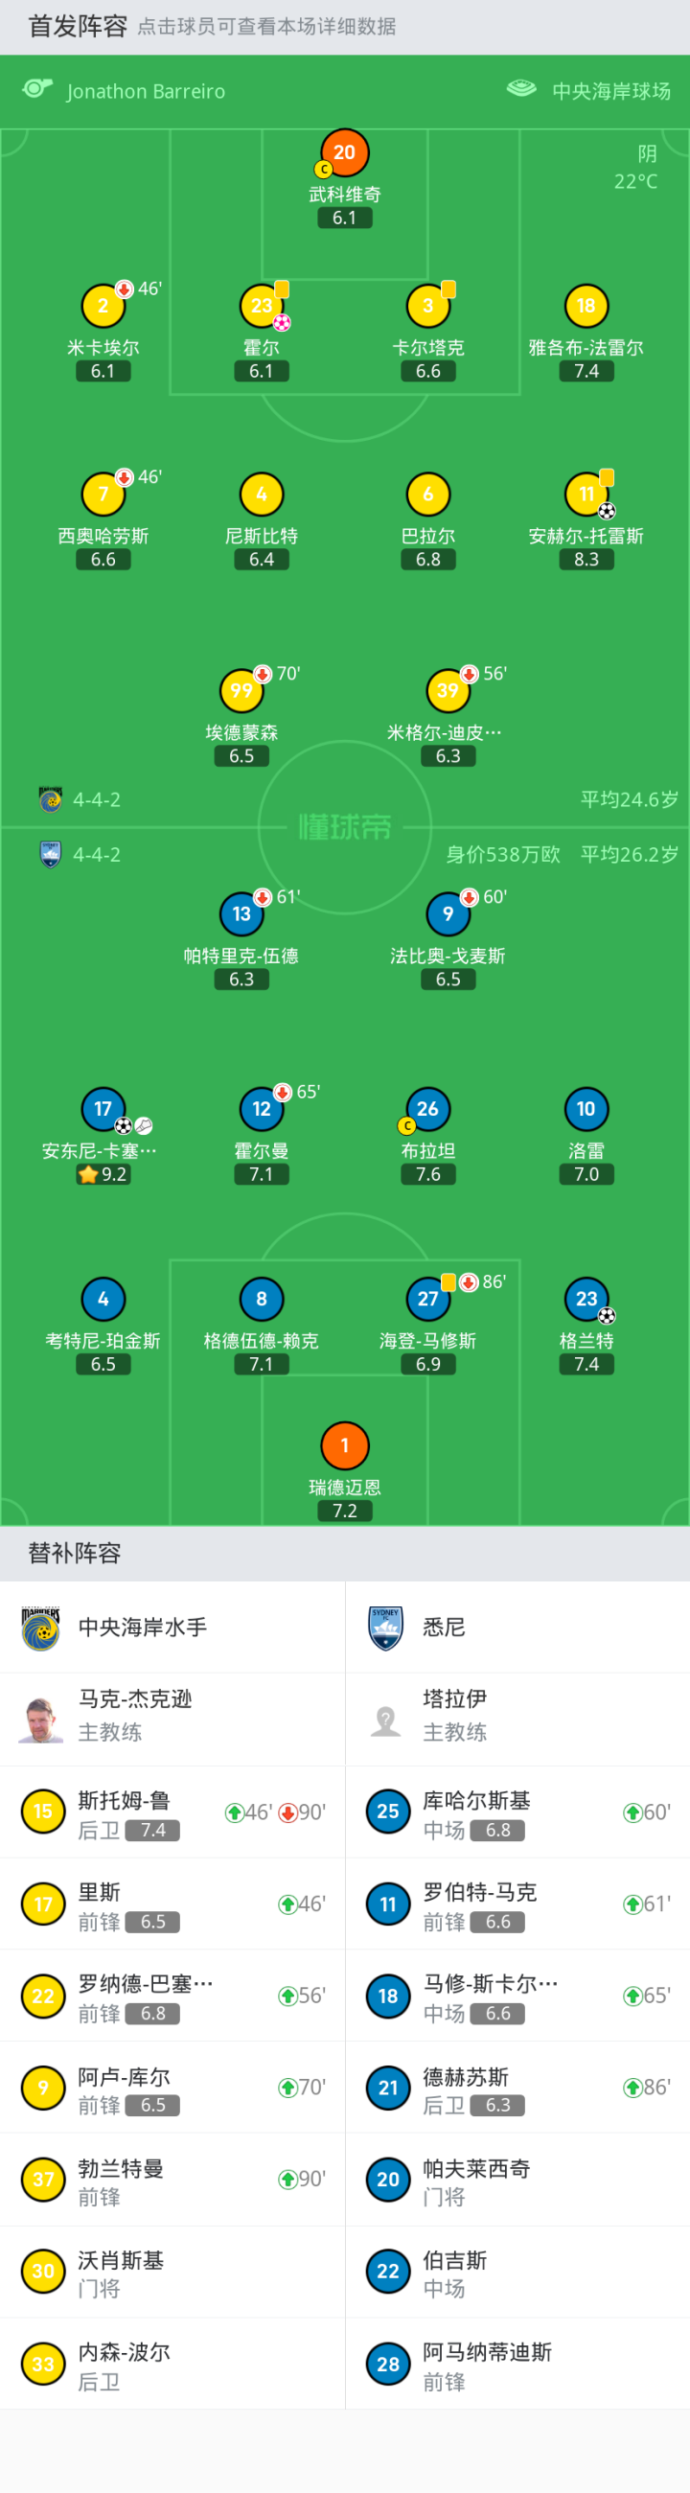Click the small Mariners logo beside the upper 4-4-2
690x2493 pixels.
(x=51, y=799)
